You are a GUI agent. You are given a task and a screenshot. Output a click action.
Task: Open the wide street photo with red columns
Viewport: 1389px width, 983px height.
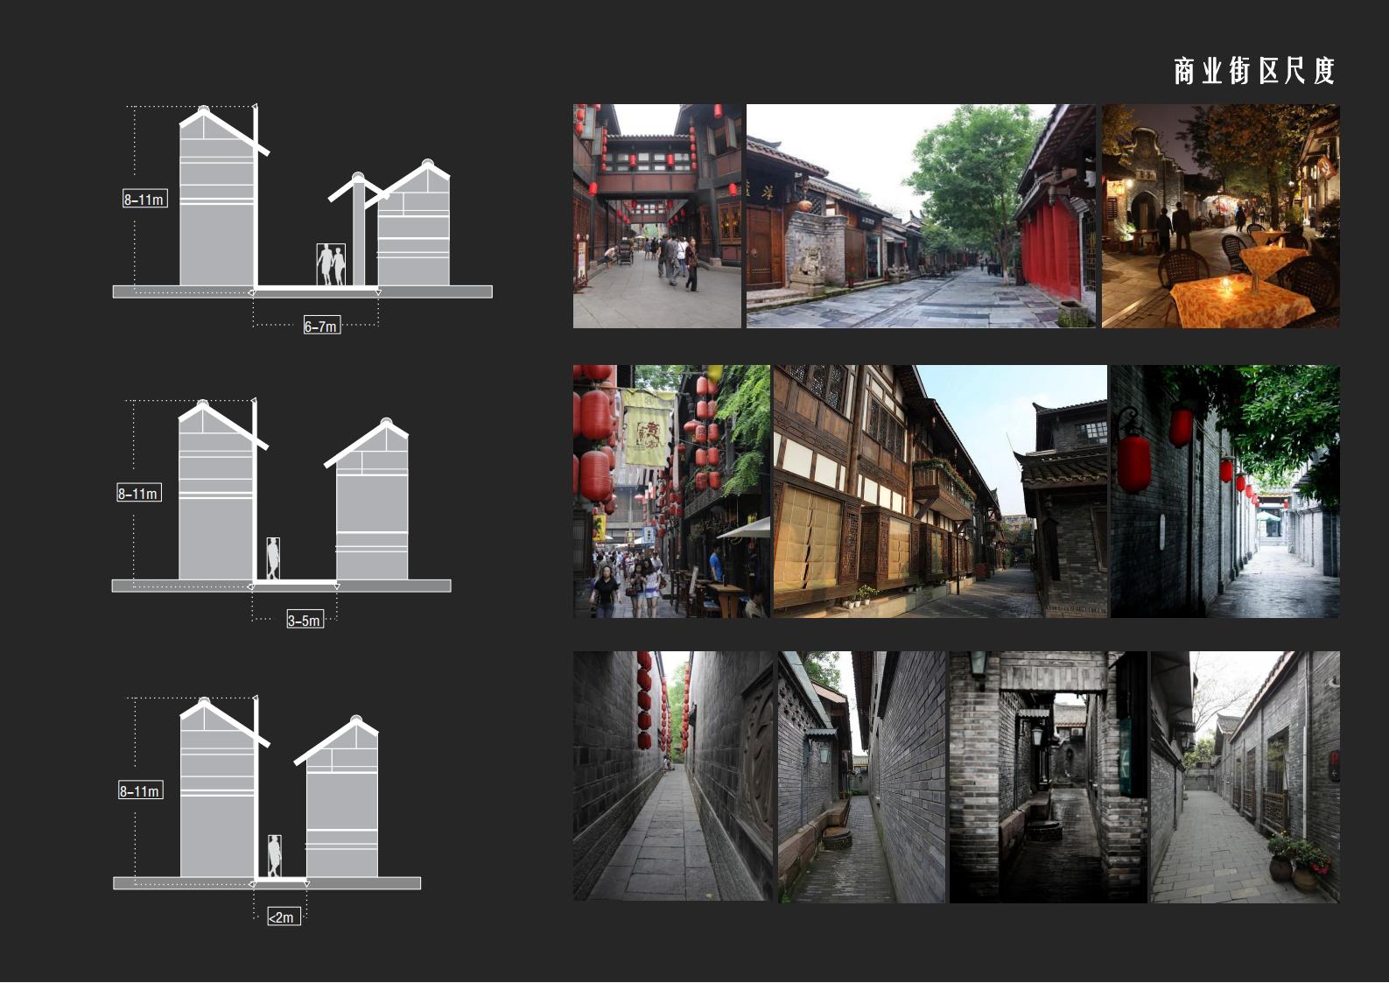point(920,216)
